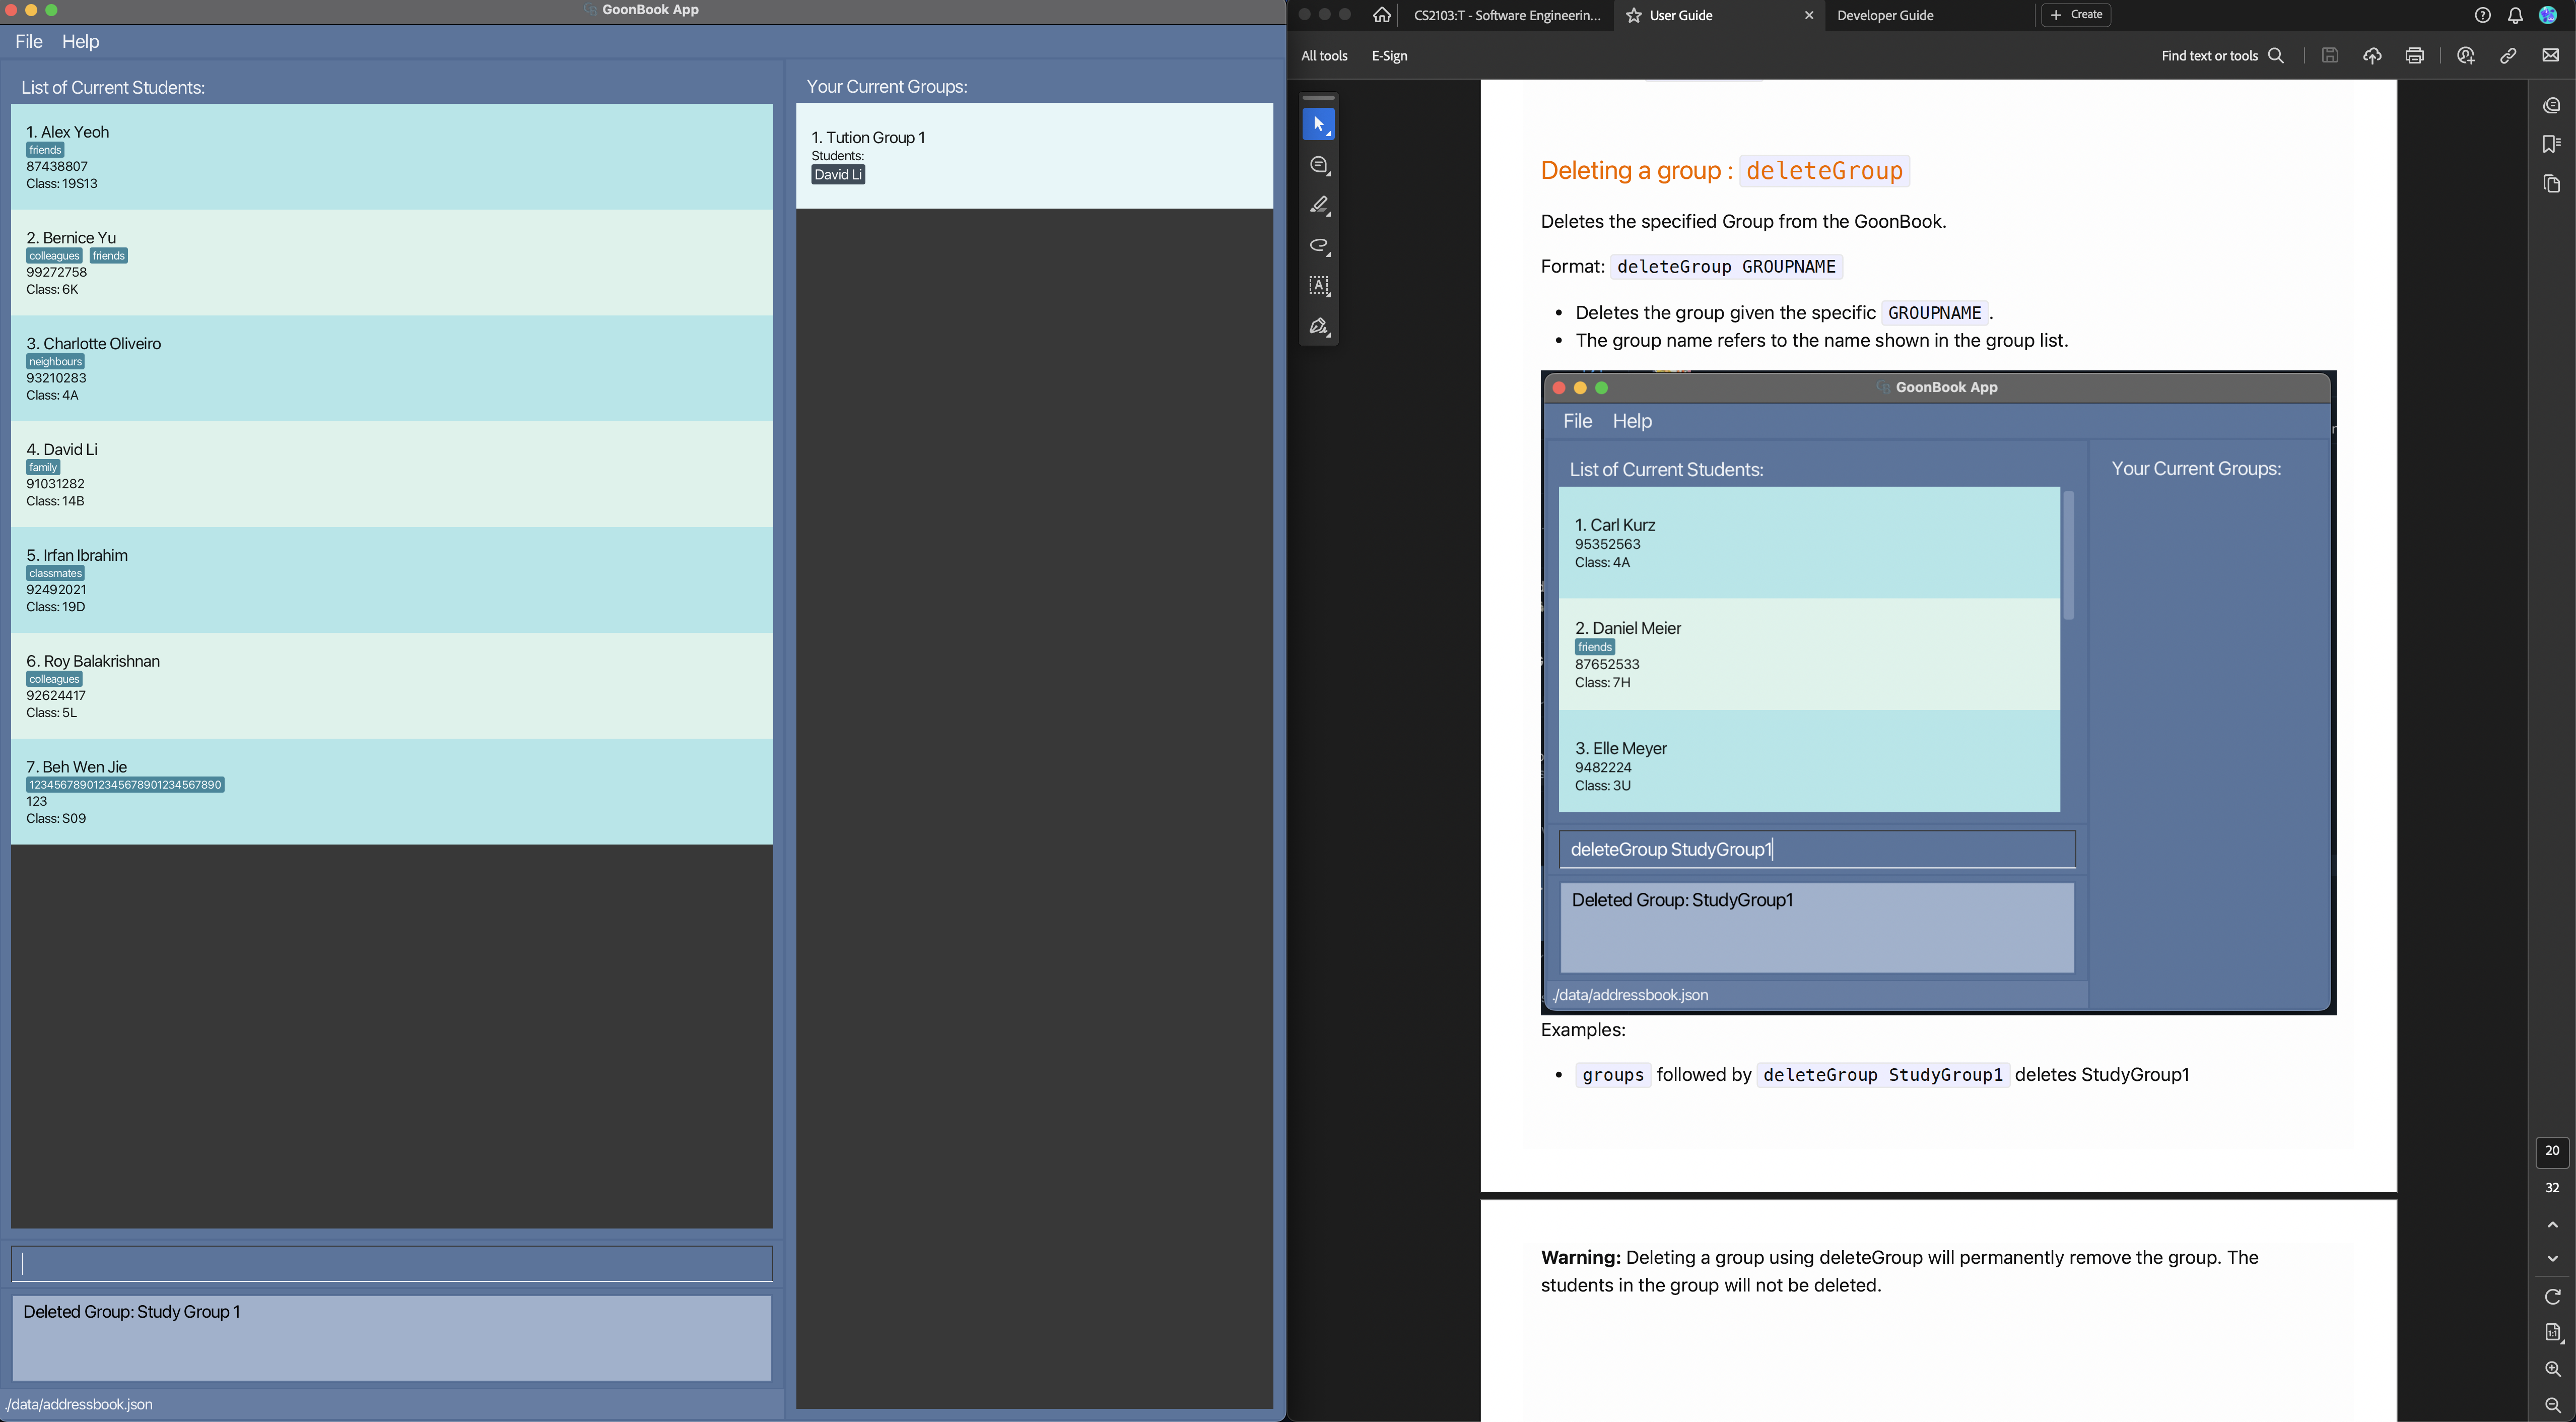Rotate the page view clockwise
The width and height of the screenshot is (2576, 1422).
pos(2552,1297)
